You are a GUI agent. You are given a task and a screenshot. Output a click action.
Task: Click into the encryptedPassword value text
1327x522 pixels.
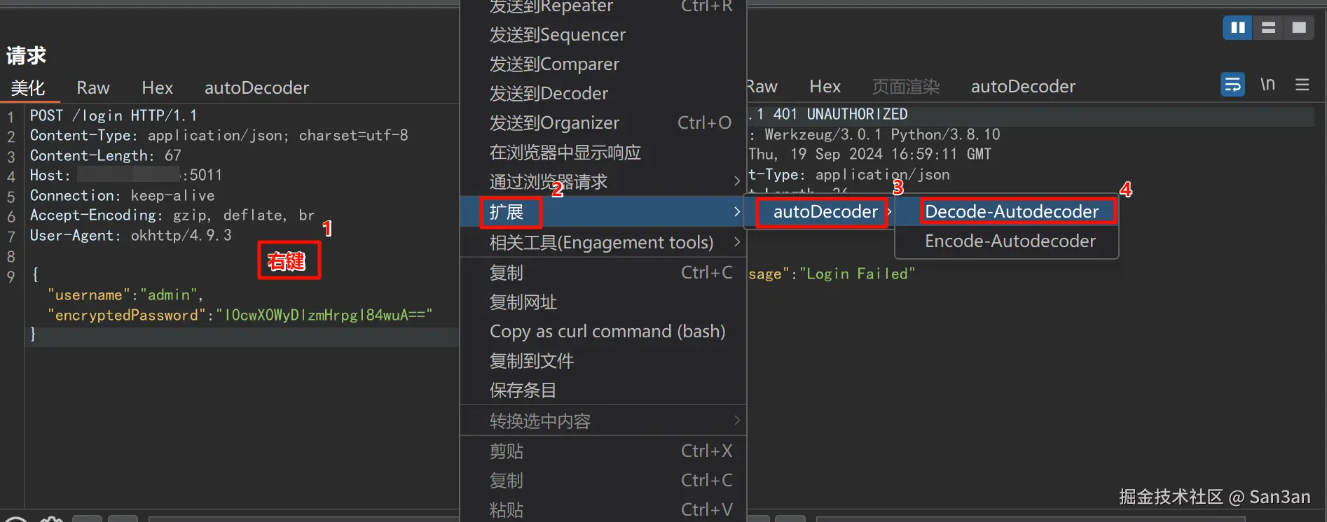pyautogui.click(x=324, y=315)
